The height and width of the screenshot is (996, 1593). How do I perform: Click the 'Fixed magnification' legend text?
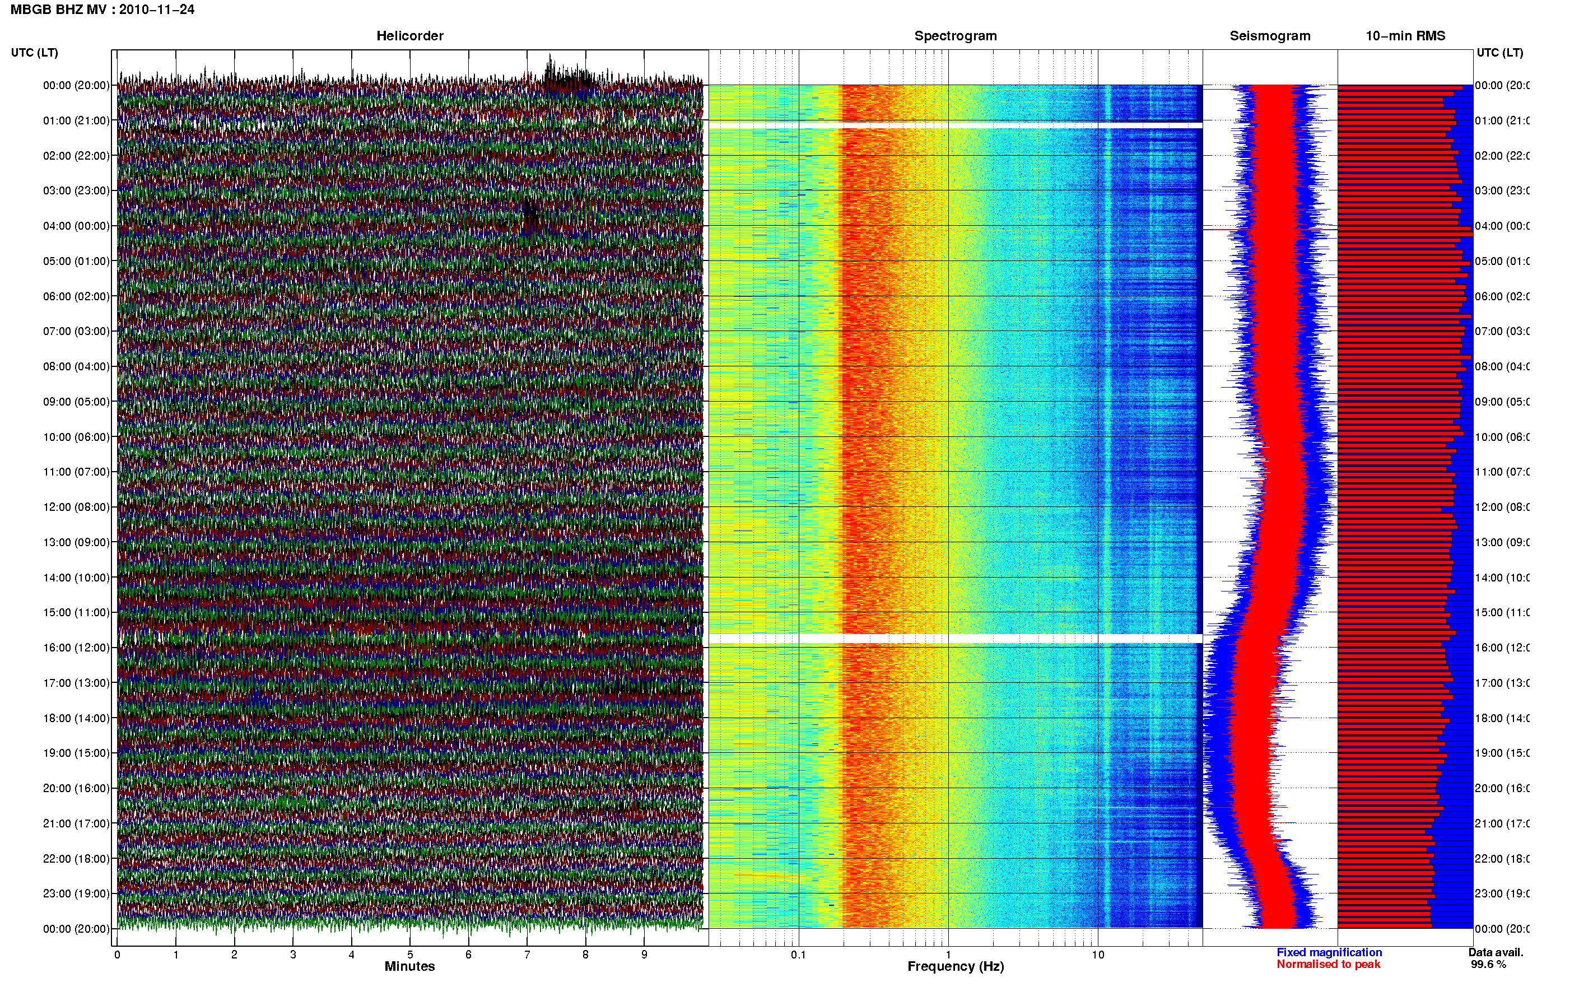click(1329, 952)
